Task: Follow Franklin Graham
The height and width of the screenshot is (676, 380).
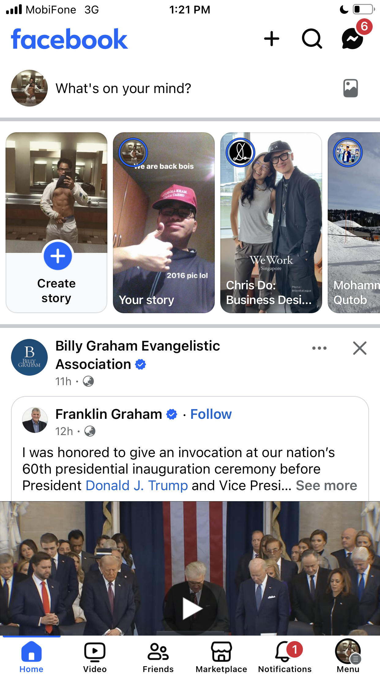Action: 211,414
